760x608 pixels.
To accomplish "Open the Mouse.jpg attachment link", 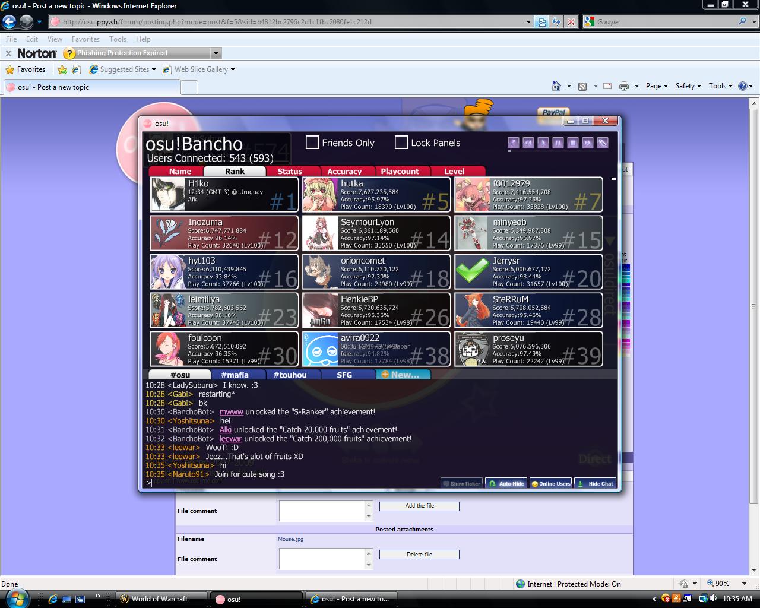I will (290, 539).
